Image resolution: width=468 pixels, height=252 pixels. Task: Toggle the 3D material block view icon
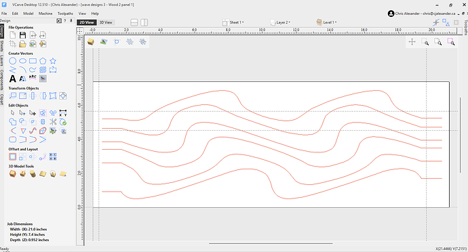click(x=91, y=42)
